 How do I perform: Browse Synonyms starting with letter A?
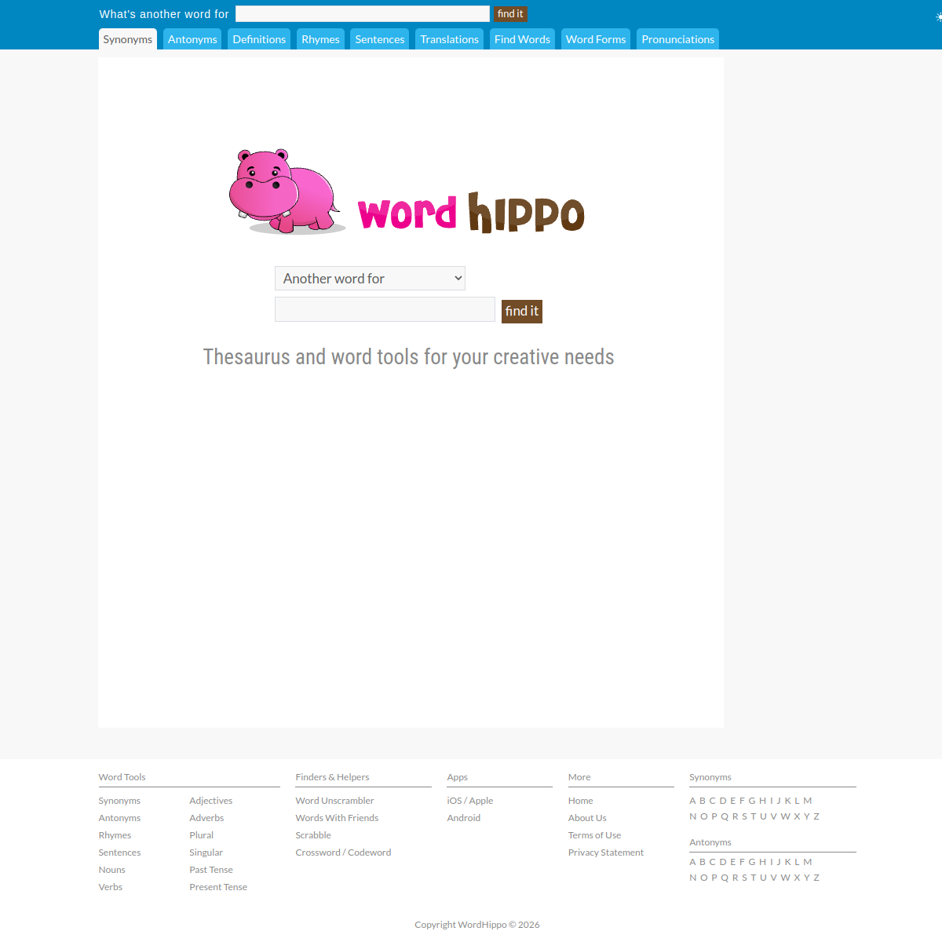(692, 800)
